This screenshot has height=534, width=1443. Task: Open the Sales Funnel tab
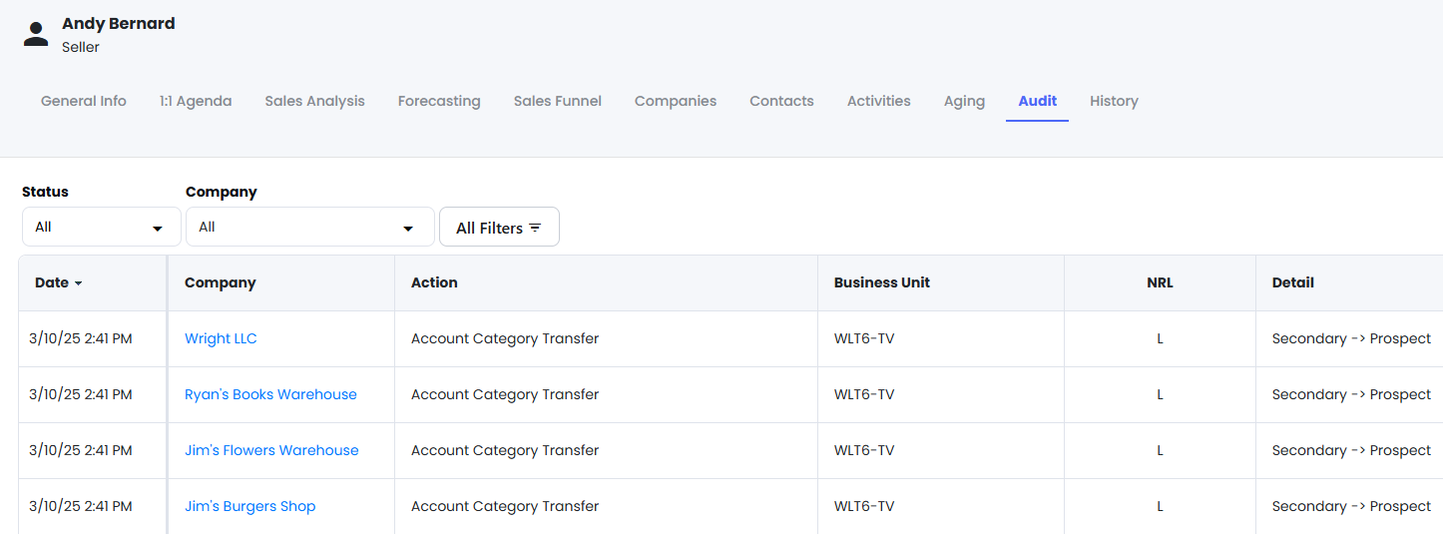(558, 101)
